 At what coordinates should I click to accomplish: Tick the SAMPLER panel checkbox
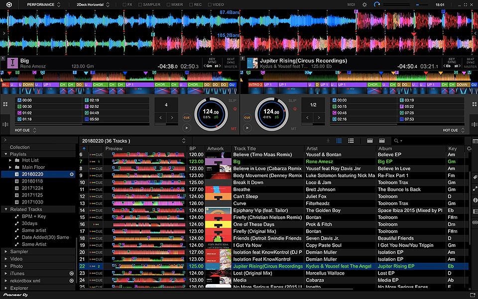140,4
